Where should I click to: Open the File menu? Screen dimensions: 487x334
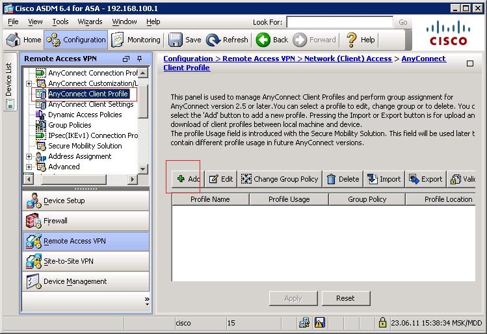tap(13, 21)
